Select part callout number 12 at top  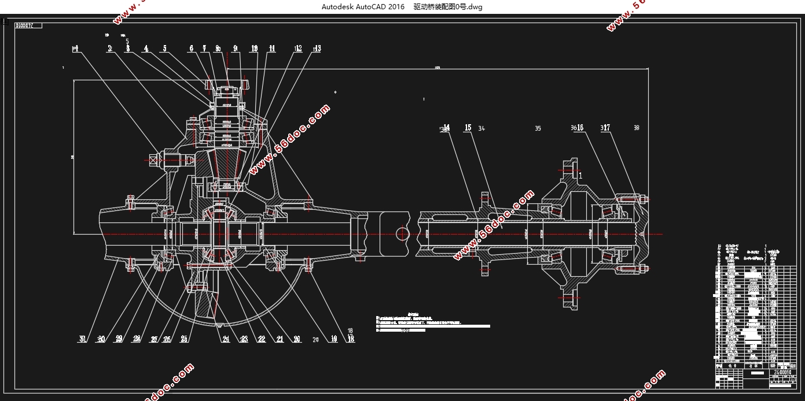pyautogui.click(x=298, y=49)
